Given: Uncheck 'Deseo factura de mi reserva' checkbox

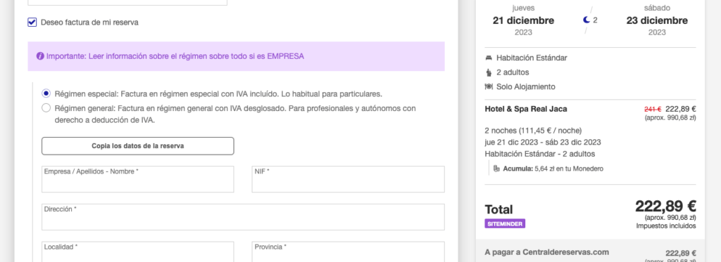Looking at the screenshot, I should [x=32, y=22].
